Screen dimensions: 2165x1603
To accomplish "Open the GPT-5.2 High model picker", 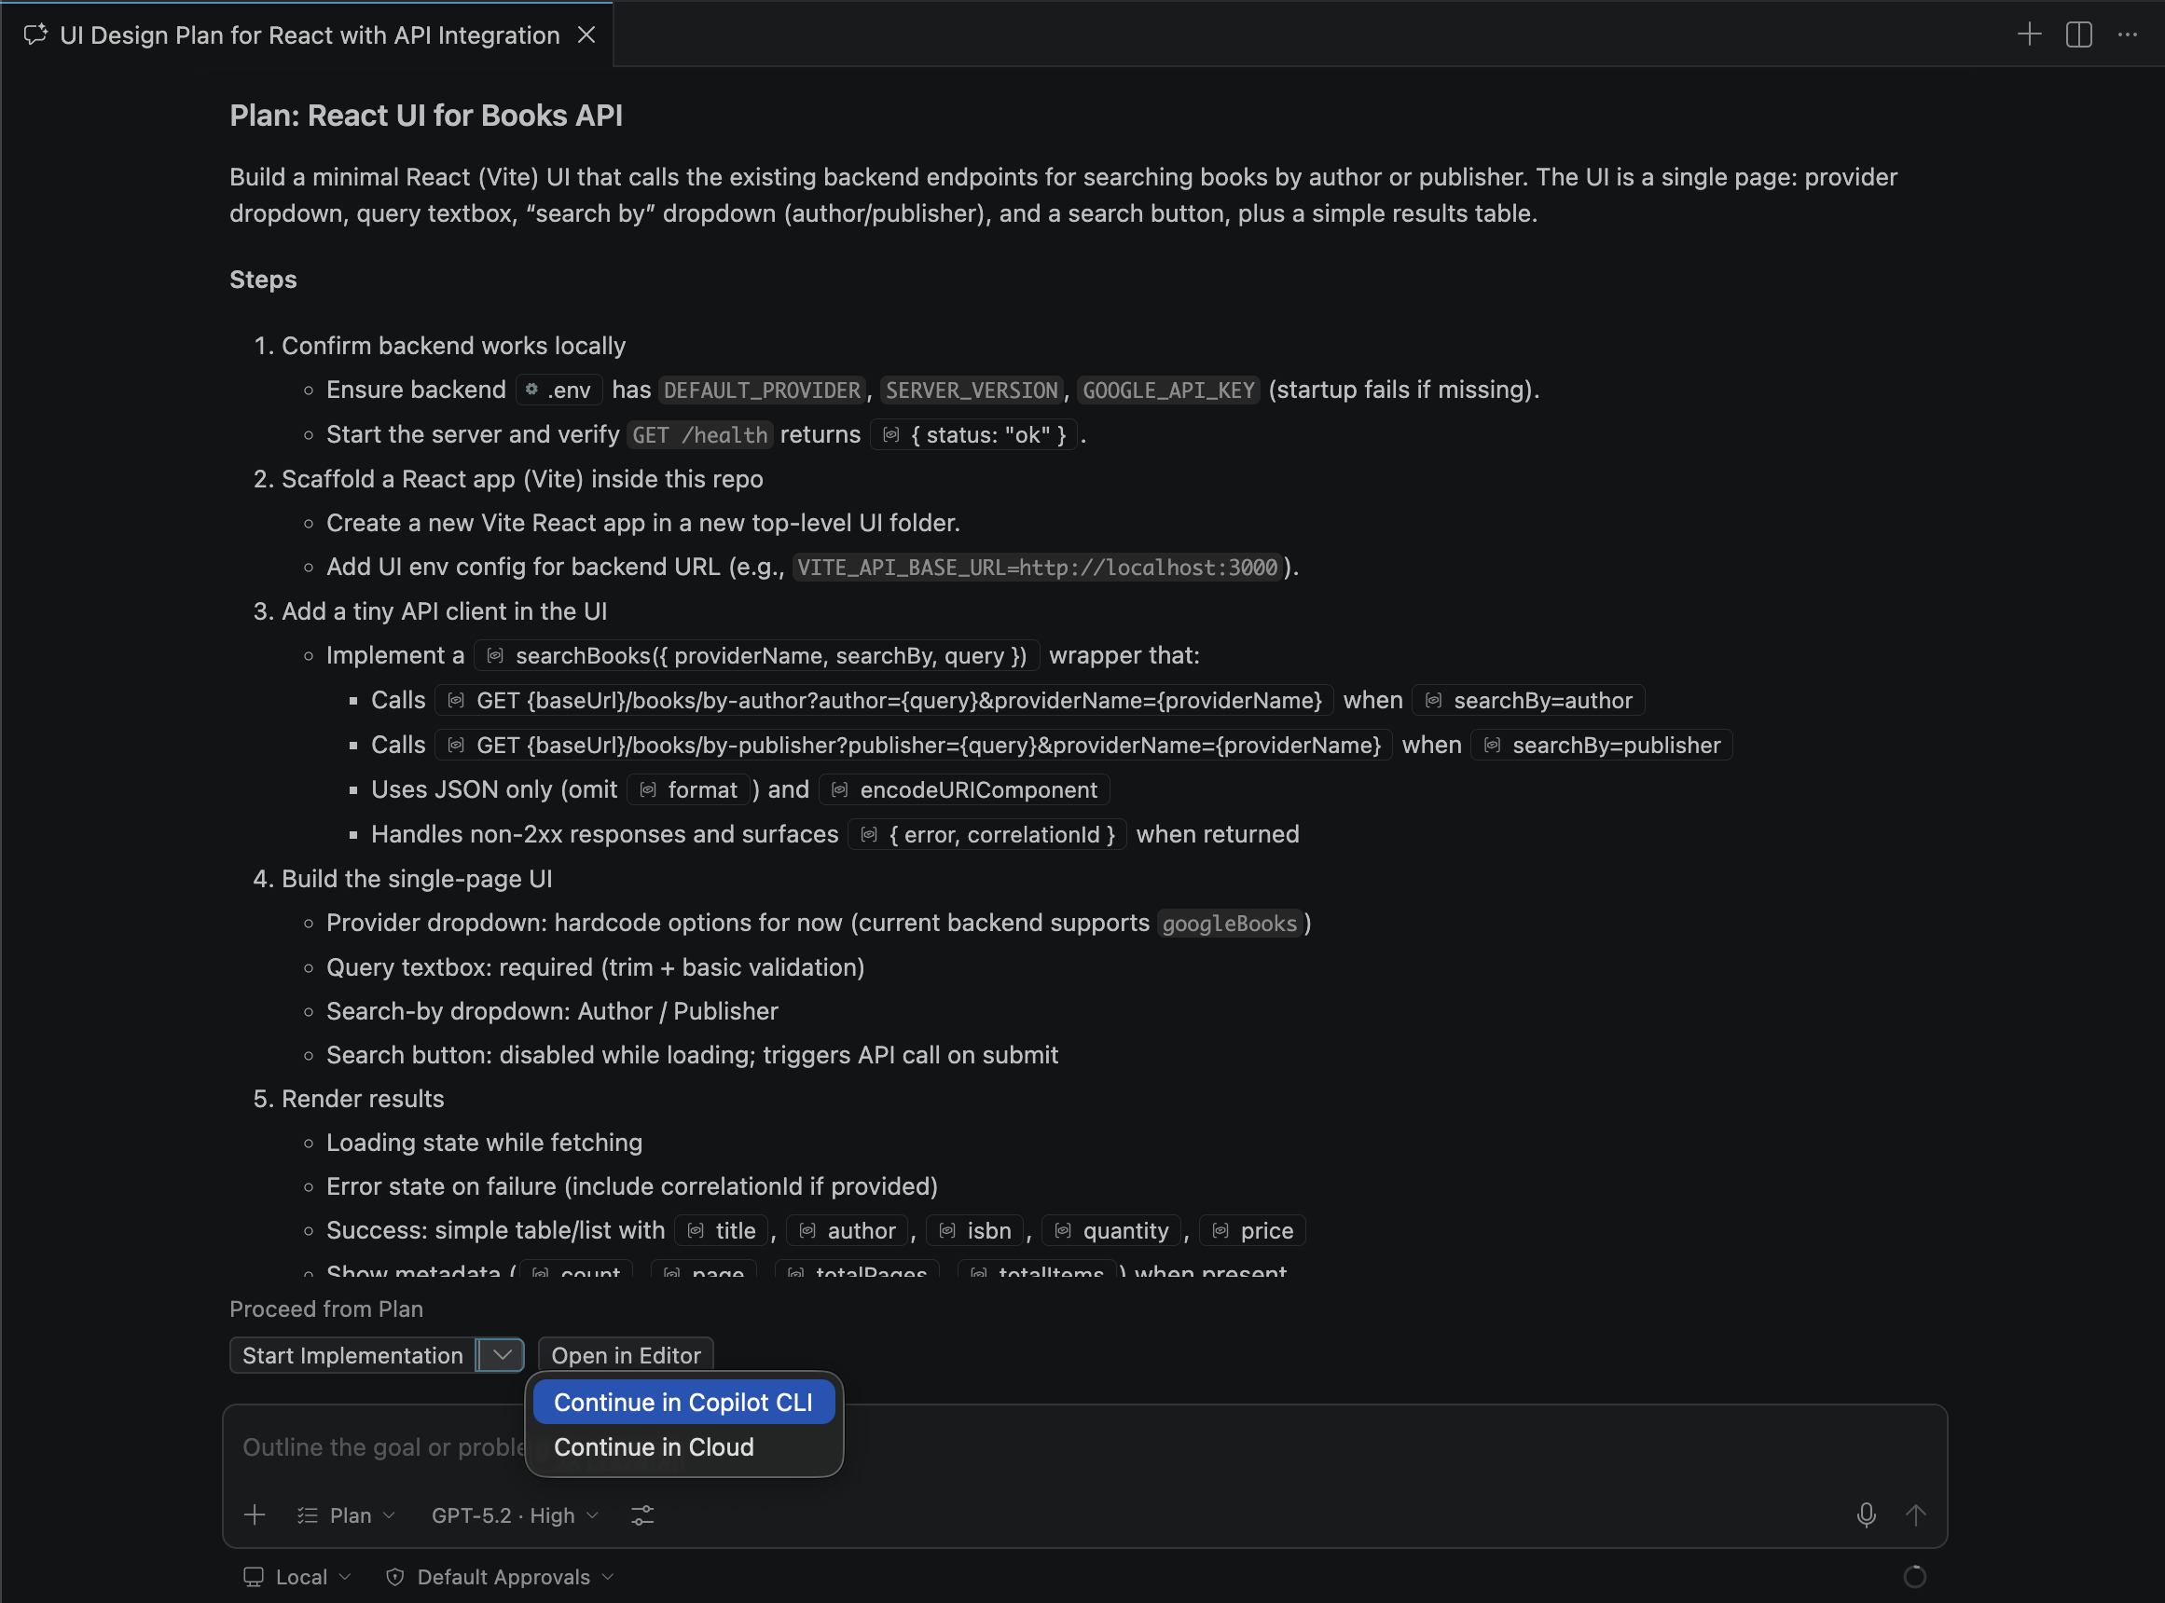I will 515,1514.
